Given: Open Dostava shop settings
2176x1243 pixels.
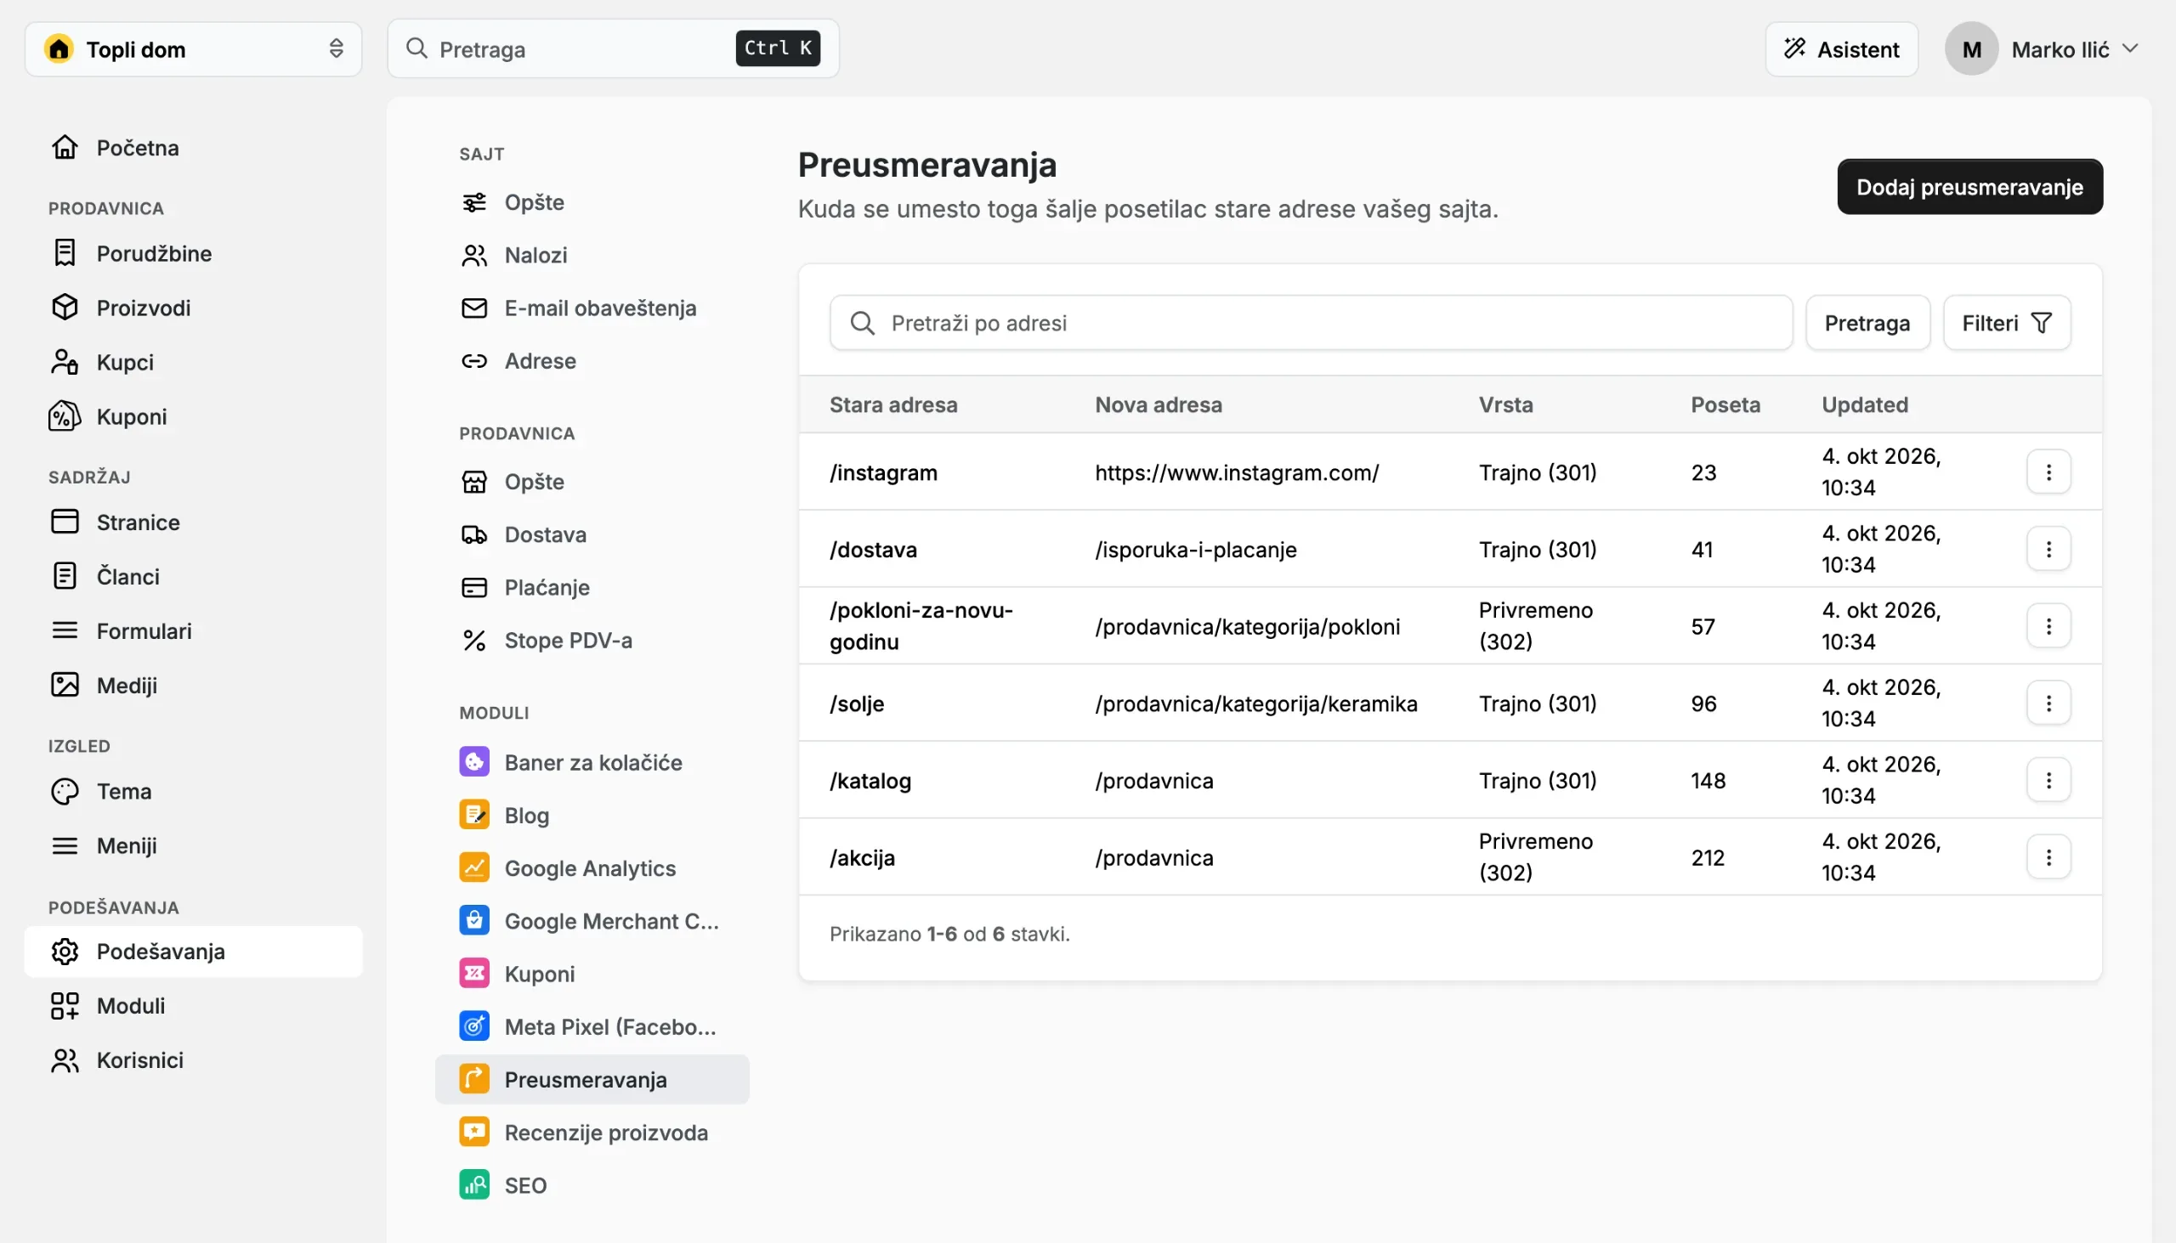Looking at the screenshot, I should click(x=592, y=534).
